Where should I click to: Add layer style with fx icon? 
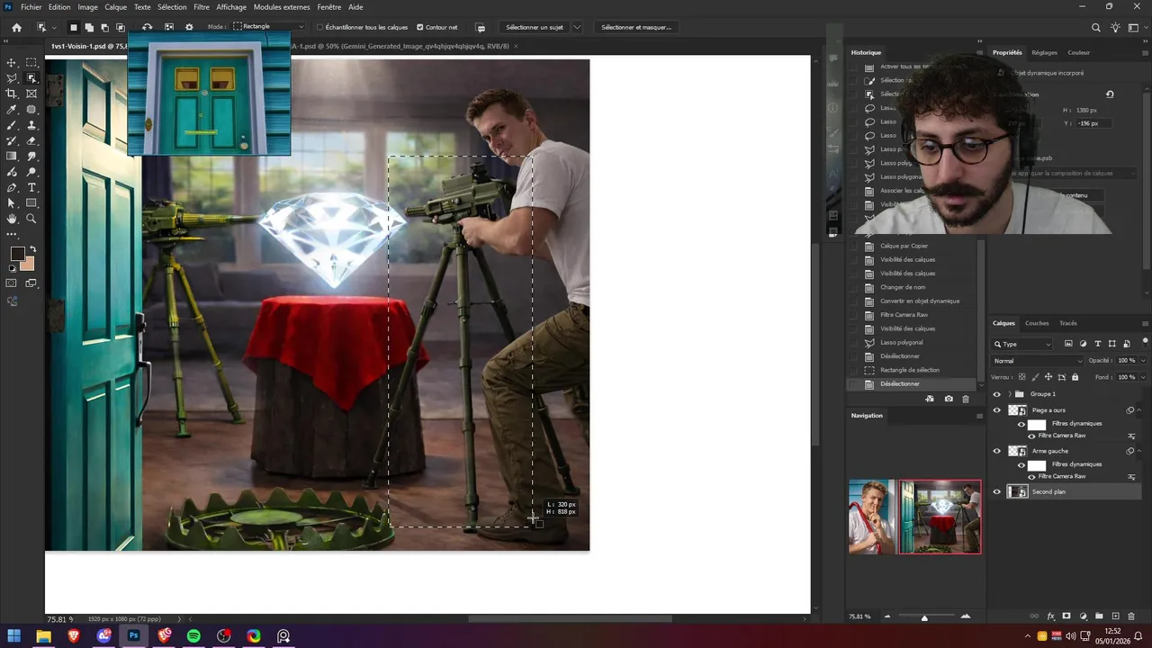tap(1050, 616)
